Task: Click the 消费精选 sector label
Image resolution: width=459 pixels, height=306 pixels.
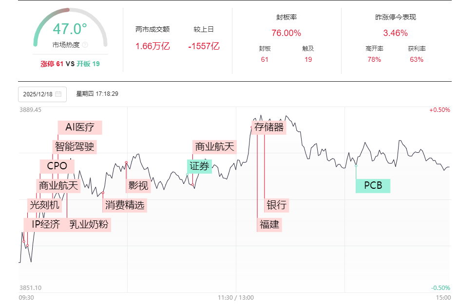Action: click(x=125, y=205)
